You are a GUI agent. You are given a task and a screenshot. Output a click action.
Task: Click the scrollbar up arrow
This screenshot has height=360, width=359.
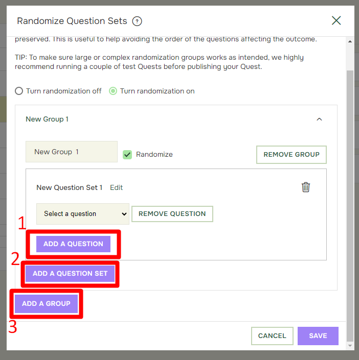(x=350, y=41)
